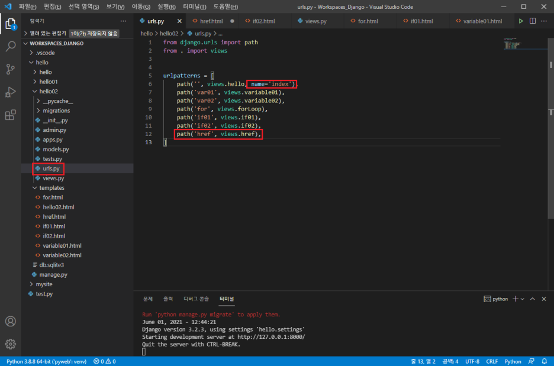The width and height of the screenshot is (554, 366).
Task: Run Python file with play icon
Action: [521, 21]
